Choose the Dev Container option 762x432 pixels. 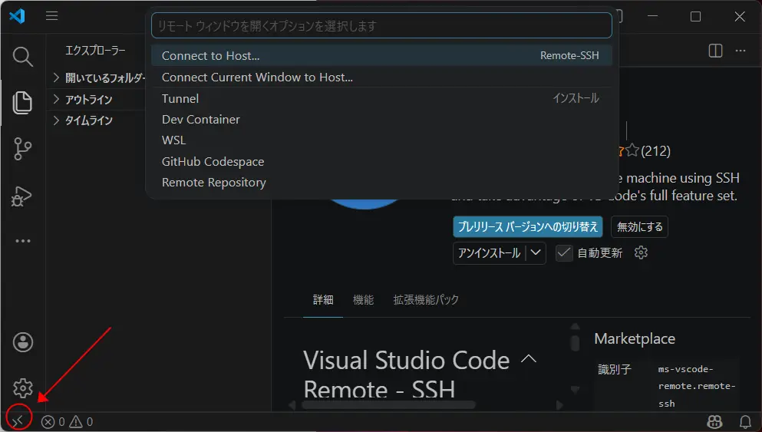[381, 120]
